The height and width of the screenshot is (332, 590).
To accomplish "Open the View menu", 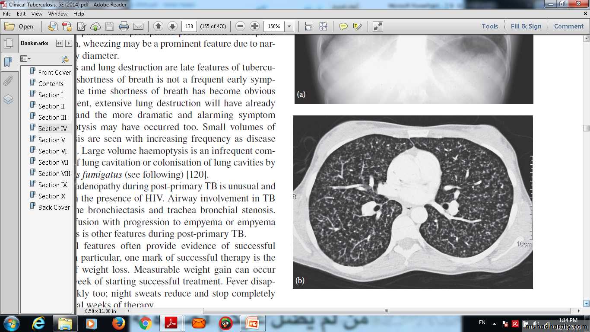I will (37, 14).
